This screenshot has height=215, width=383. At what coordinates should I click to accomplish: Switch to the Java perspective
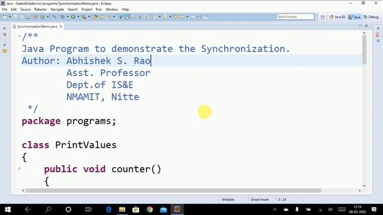click(x=355, y=17)
